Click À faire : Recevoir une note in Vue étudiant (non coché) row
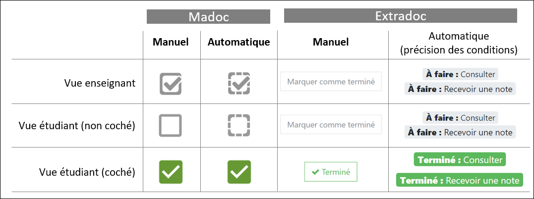The height and width of the screenshot is (199, 534). click(x=459, y=132)
